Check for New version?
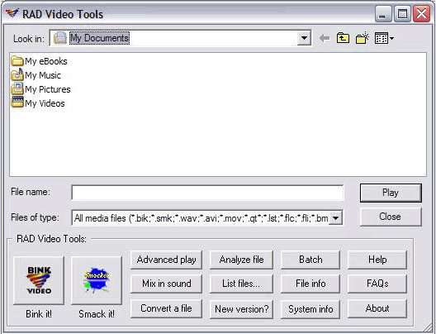This screenshot has width=436, height=334. 241,308
